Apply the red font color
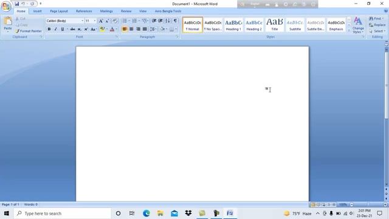This screenshot has height=219, width=389. click(112, 29)
